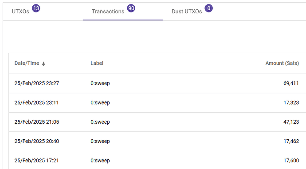Sort by Label column header
This screenshot has height=169, width=306.
97,63
